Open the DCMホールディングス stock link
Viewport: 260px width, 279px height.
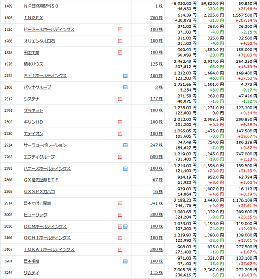[x=45, y=226]
